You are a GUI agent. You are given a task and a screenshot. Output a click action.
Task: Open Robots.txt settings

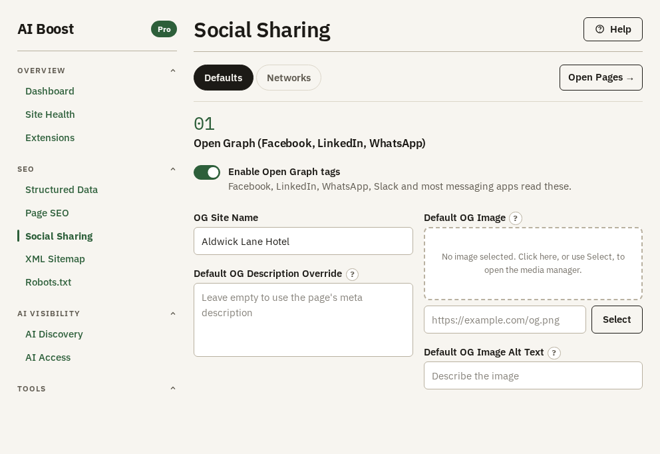point(48,282)
